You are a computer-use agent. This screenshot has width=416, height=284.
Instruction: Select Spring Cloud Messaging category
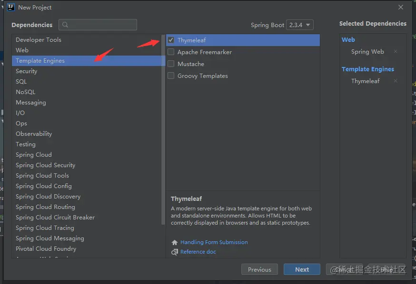click(87, 238)
